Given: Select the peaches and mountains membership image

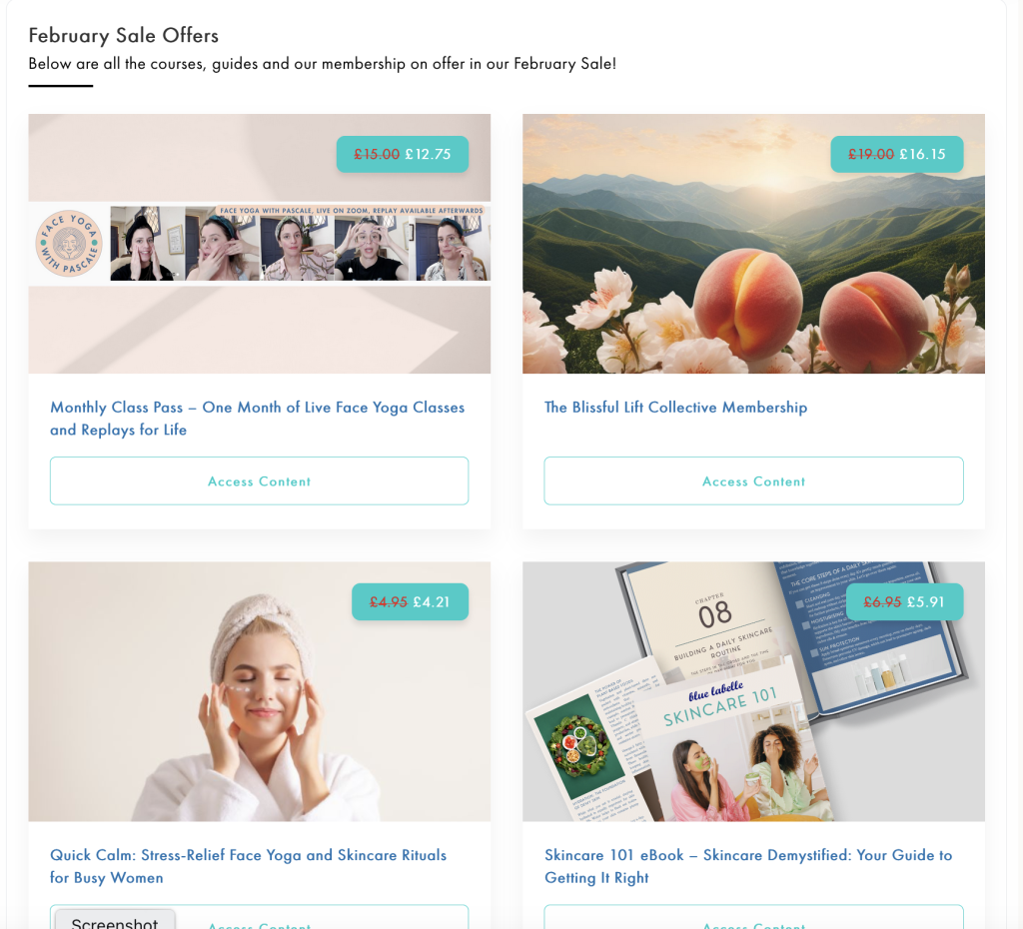Looking at the screenshot, I should click(x=753, y=244).
